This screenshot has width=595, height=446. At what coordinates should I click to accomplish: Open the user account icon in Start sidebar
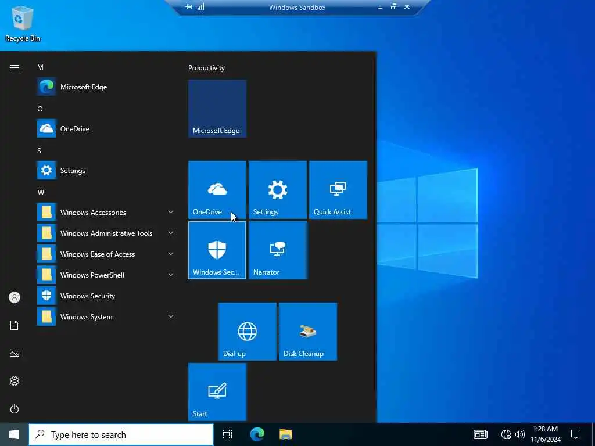pos(15,297)
